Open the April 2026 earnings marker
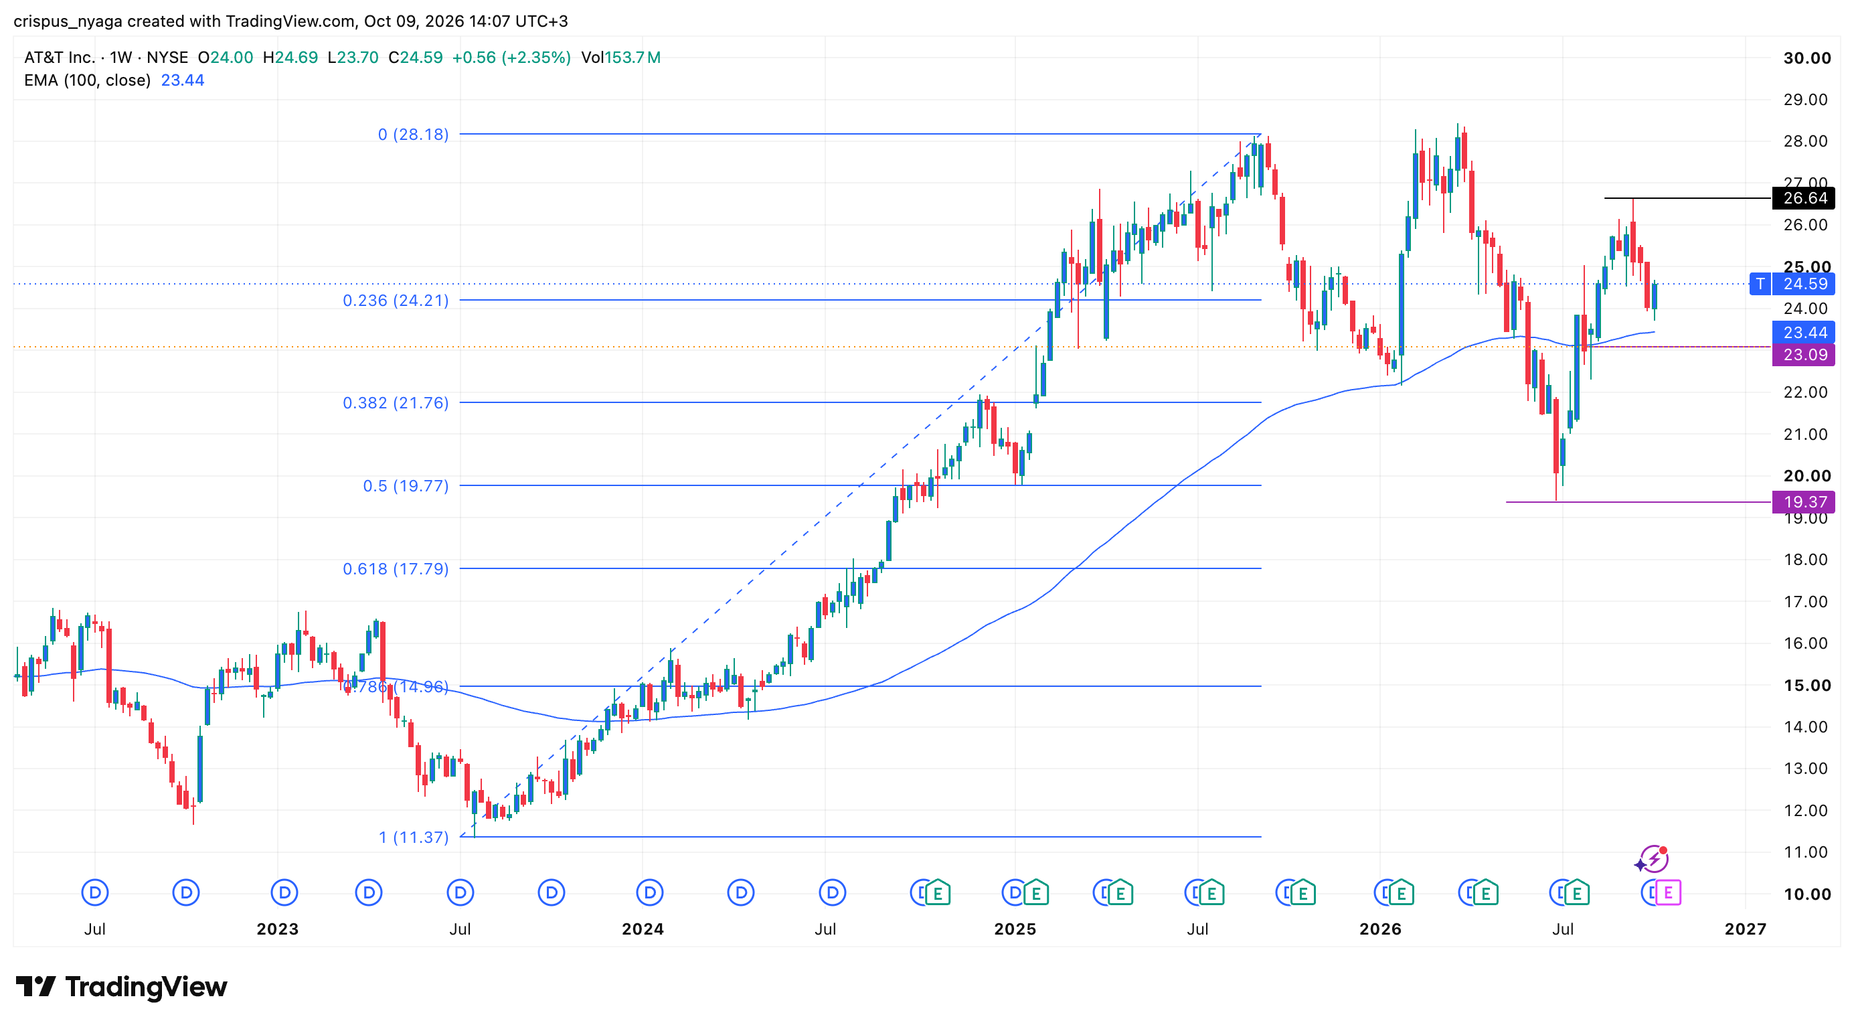This screenshot has width=1854, height=1027. click(x=1485, y=893)
